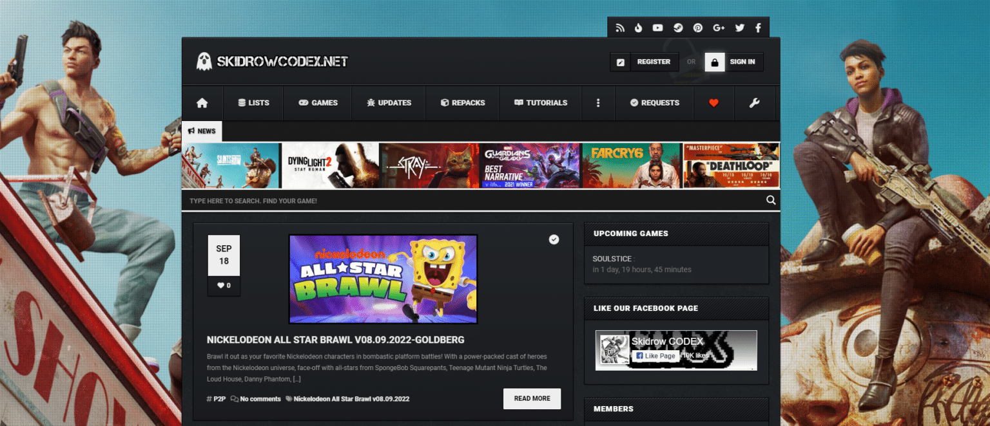Click the ghost logo of SkidrowCodex

click(204, 61)
